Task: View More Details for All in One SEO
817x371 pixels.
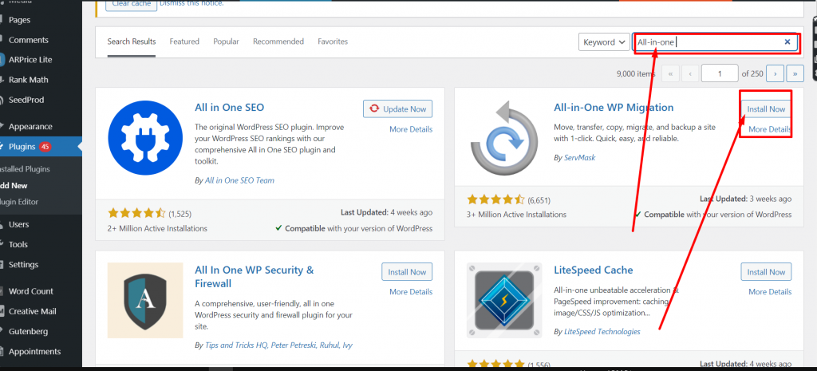Action: click(x=411, y=129)
